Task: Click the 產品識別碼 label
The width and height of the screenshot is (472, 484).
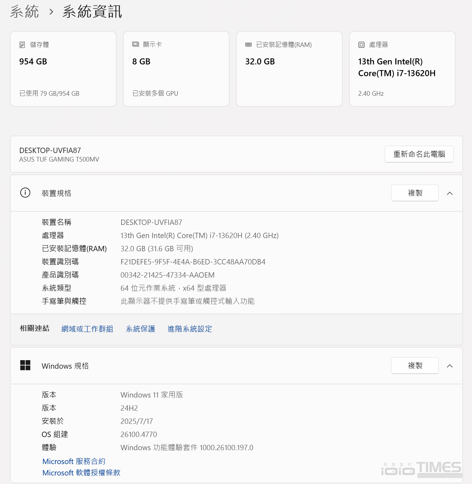Action: pyautogui.click(x=60, y=275)
